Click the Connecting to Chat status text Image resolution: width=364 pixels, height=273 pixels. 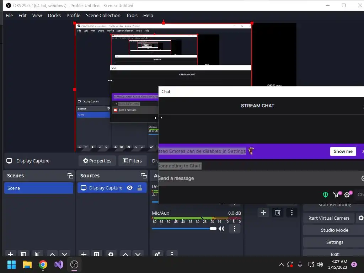click(179, 166)
